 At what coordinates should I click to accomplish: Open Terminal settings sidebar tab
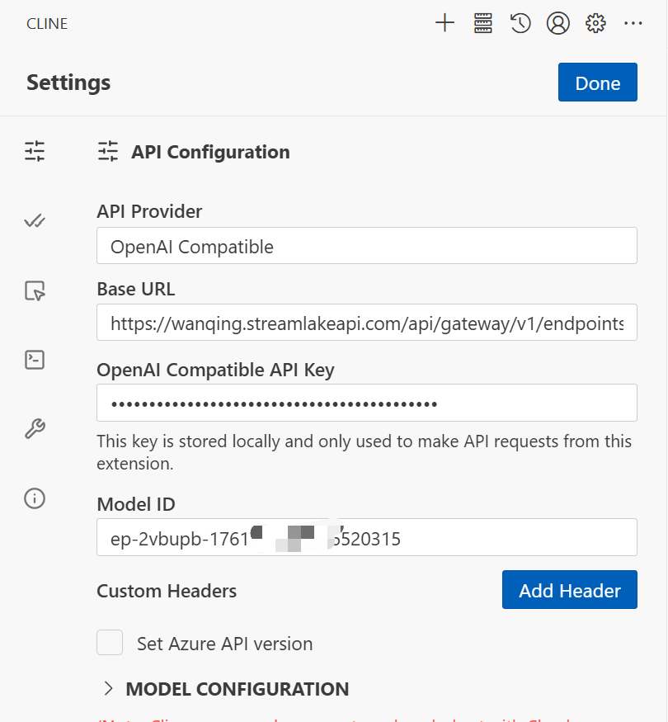[x=35, y=360]
